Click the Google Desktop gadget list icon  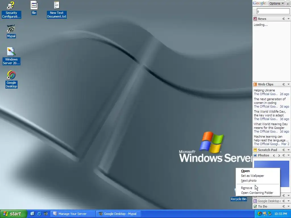[255, 201]
